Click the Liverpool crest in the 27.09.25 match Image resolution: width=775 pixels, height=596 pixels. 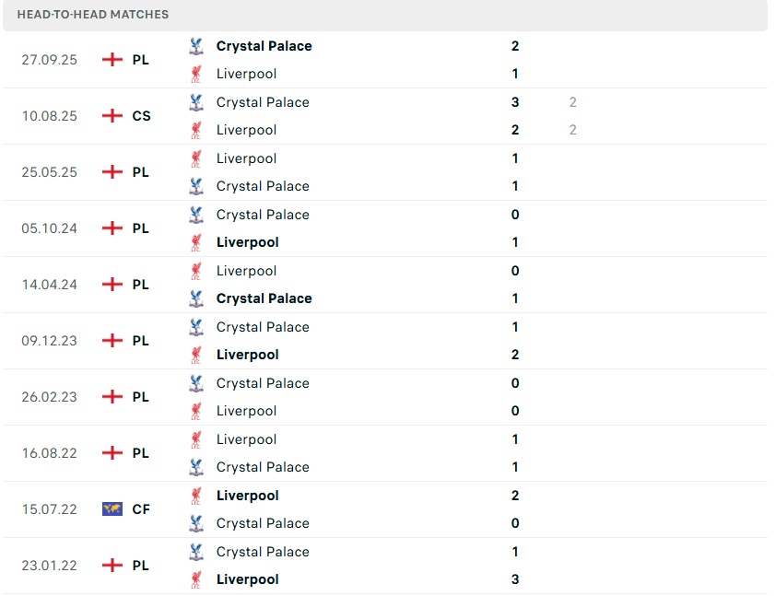click(196, 74)
